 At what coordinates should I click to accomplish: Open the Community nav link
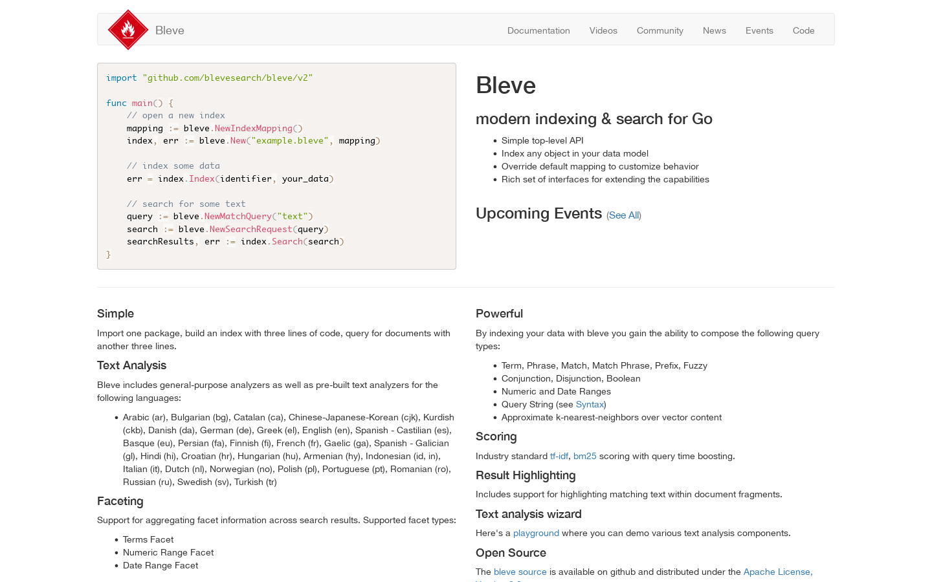(x=660, y=30)
